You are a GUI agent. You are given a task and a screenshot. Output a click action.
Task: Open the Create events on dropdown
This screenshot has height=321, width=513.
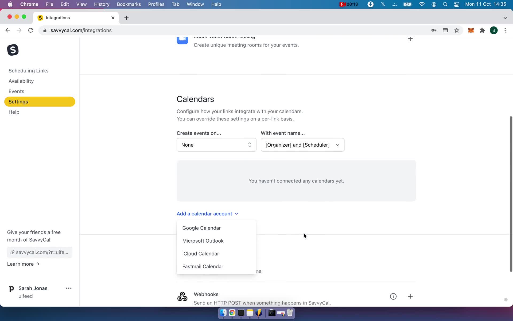click(216, 145)
